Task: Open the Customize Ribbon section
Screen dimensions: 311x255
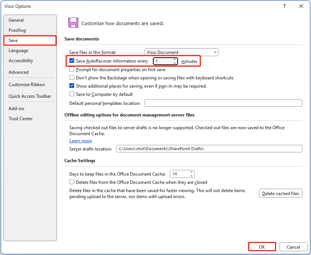Action: coord(27,85)
